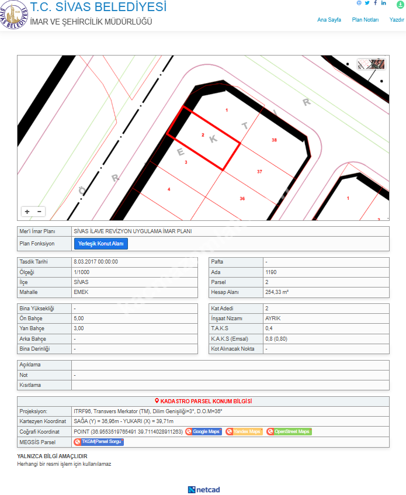Image resolution: width=406 pixels, height=495 pixels.
Task: Go to Ana Sayfa
Action: (329, 20)
